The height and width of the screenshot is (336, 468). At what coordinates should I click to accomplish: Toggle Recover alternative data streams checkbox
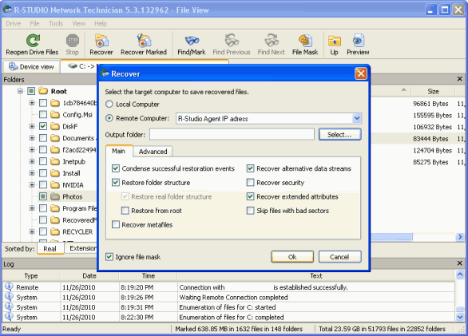pos(251,168)
